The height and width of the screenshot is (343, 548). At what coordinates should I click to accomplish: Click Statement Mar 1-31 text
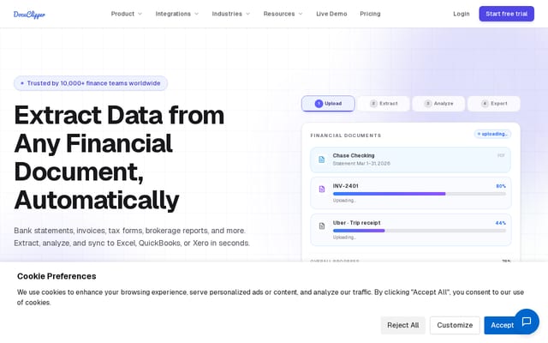click(361, 164)
